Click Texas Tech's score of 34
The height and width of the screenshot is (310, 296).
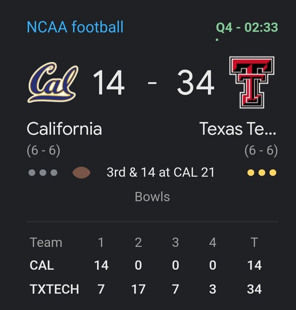tap(195, 83)
